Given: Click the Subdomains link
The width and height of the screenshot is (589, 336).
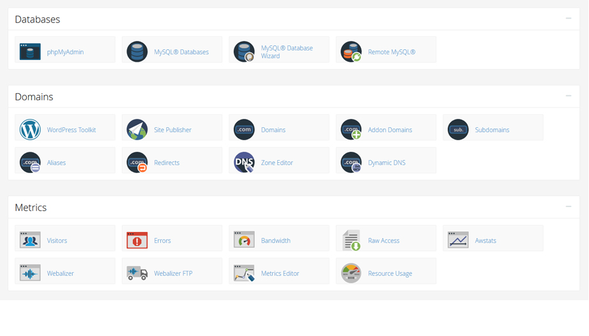Looking at the screenshot, I should pyautogui.click(x=492, y=130).
